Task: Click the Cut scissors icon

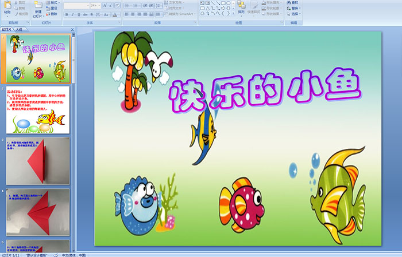Action: coord(17,2)
